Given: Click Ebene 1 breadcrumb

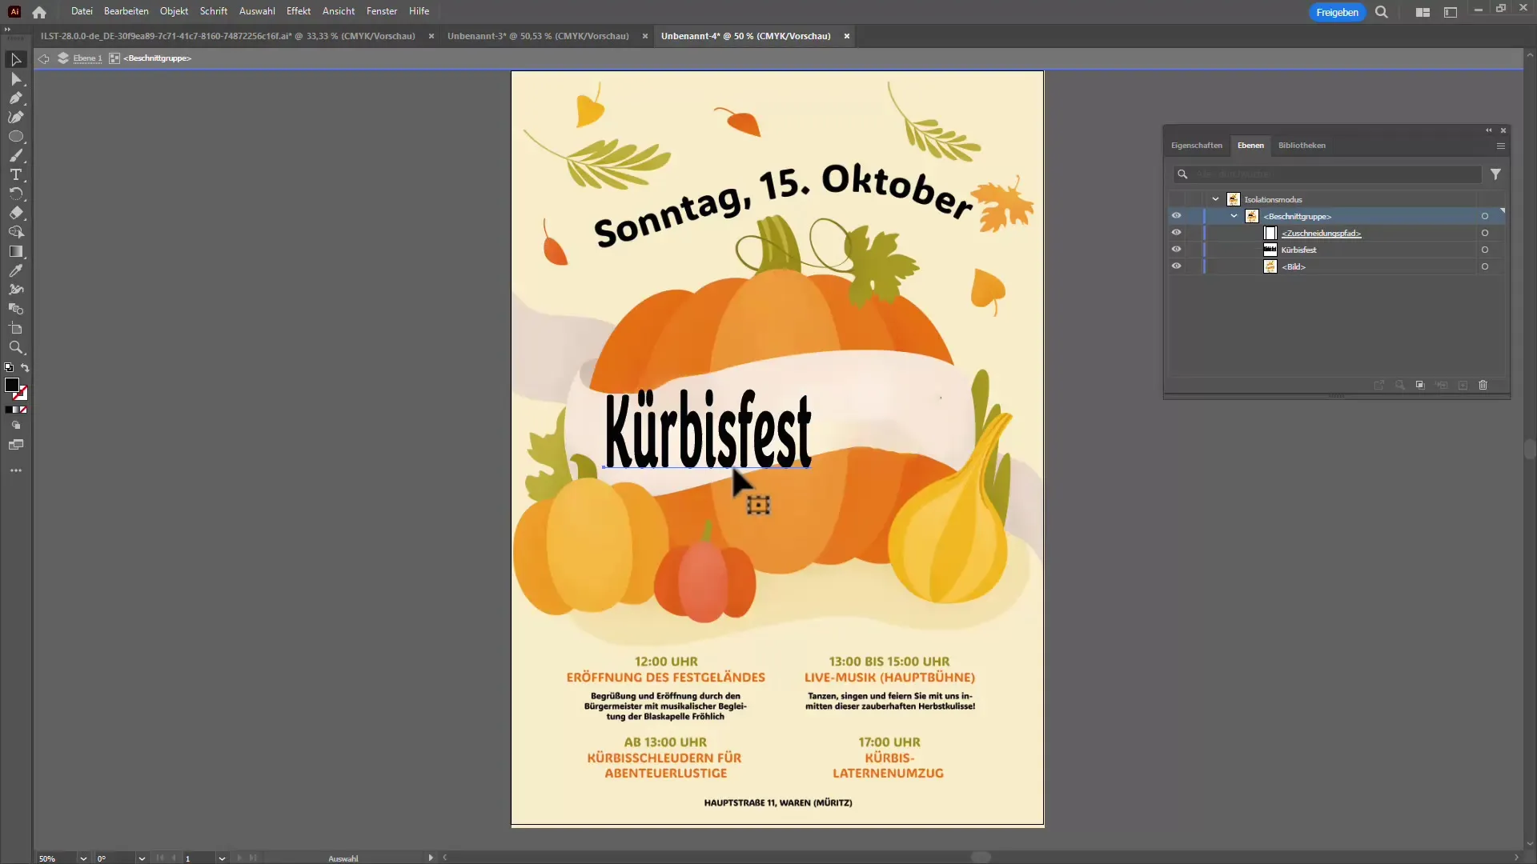Looking at the screenshot, I should pyautogui.click(x=86, y=58).
